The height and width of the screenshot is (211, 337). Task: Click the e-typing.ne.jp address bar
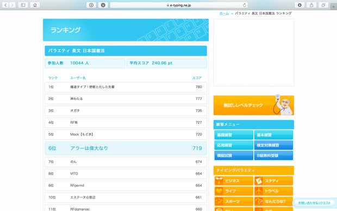[179, 5]
